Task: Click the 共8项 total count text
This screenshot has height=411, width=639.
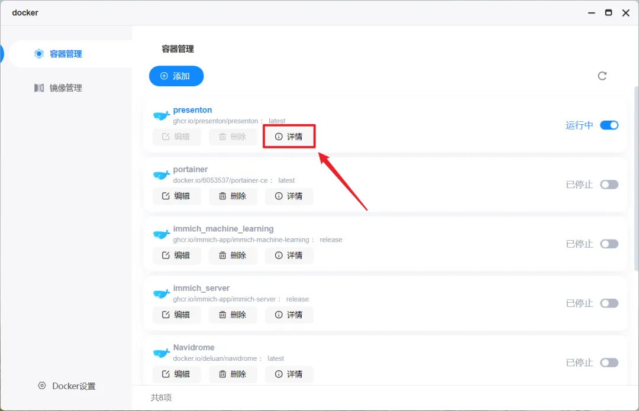Action: coord(161,397)
